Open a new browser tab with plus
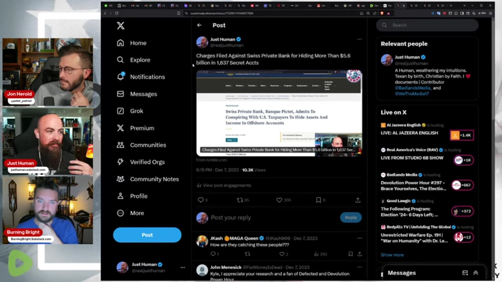The height and width of the screenshot is (282, 502). pos(451,5)
